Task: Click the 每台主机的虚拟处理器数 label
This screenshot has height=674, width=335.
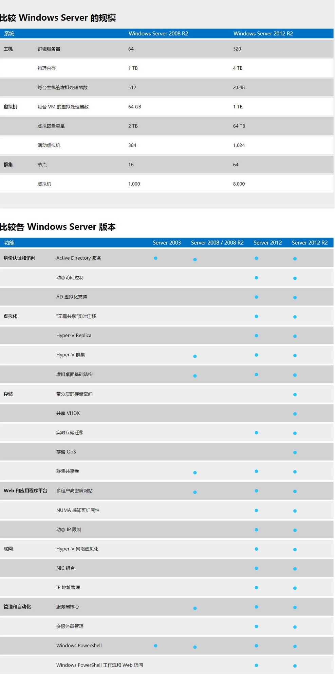Action: tap(62, 88)
